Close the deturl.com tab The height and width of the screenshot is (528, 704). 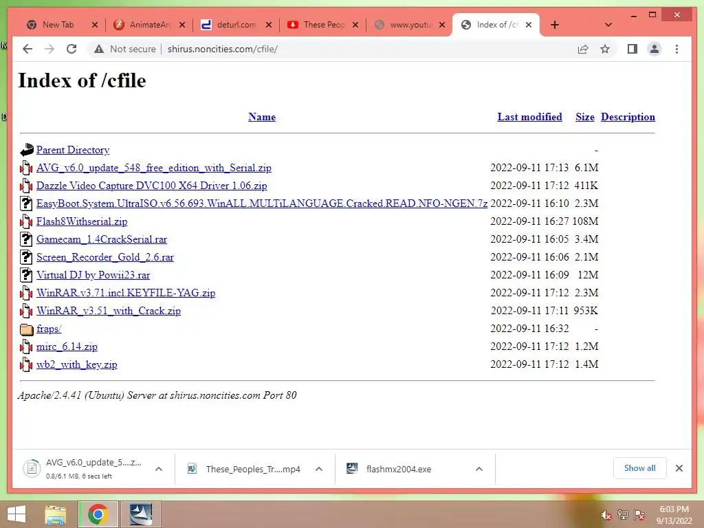(x=269, y=25)
